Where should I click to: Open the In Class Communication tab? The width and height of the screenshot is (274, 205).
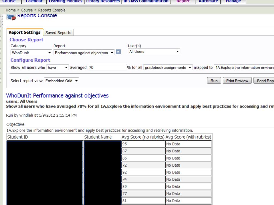tap(146, 1)
